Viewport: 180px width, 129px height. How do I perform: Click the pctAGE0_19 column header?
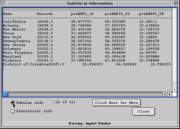pos(82,14)
